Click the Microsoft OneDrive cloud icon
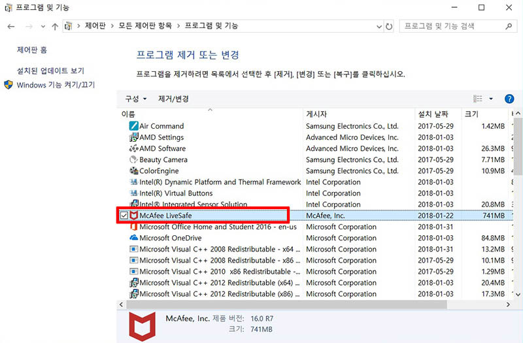Screen dimensions: 523x343 [134, 238]
